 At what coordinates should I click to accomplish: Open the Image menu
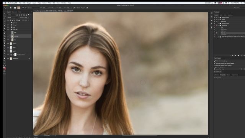click(x=29, y=3)
